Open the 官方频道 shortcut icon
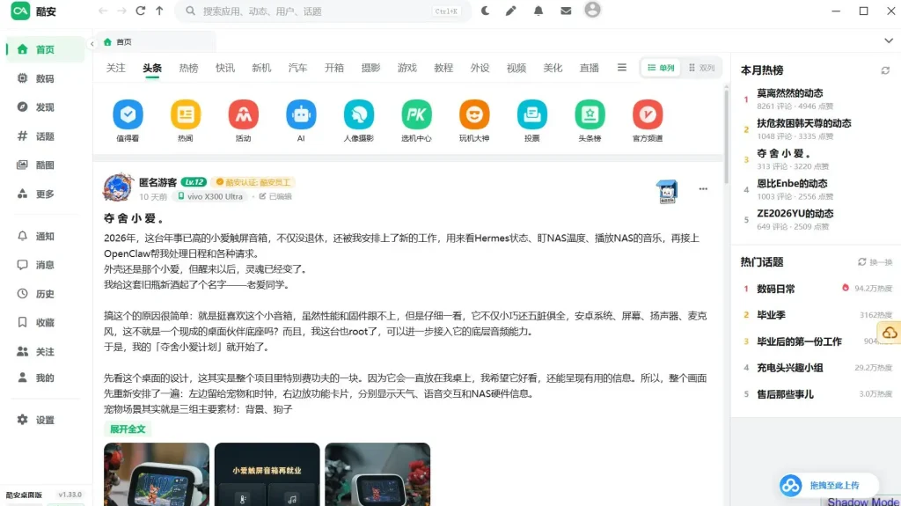 coord(648,114)
